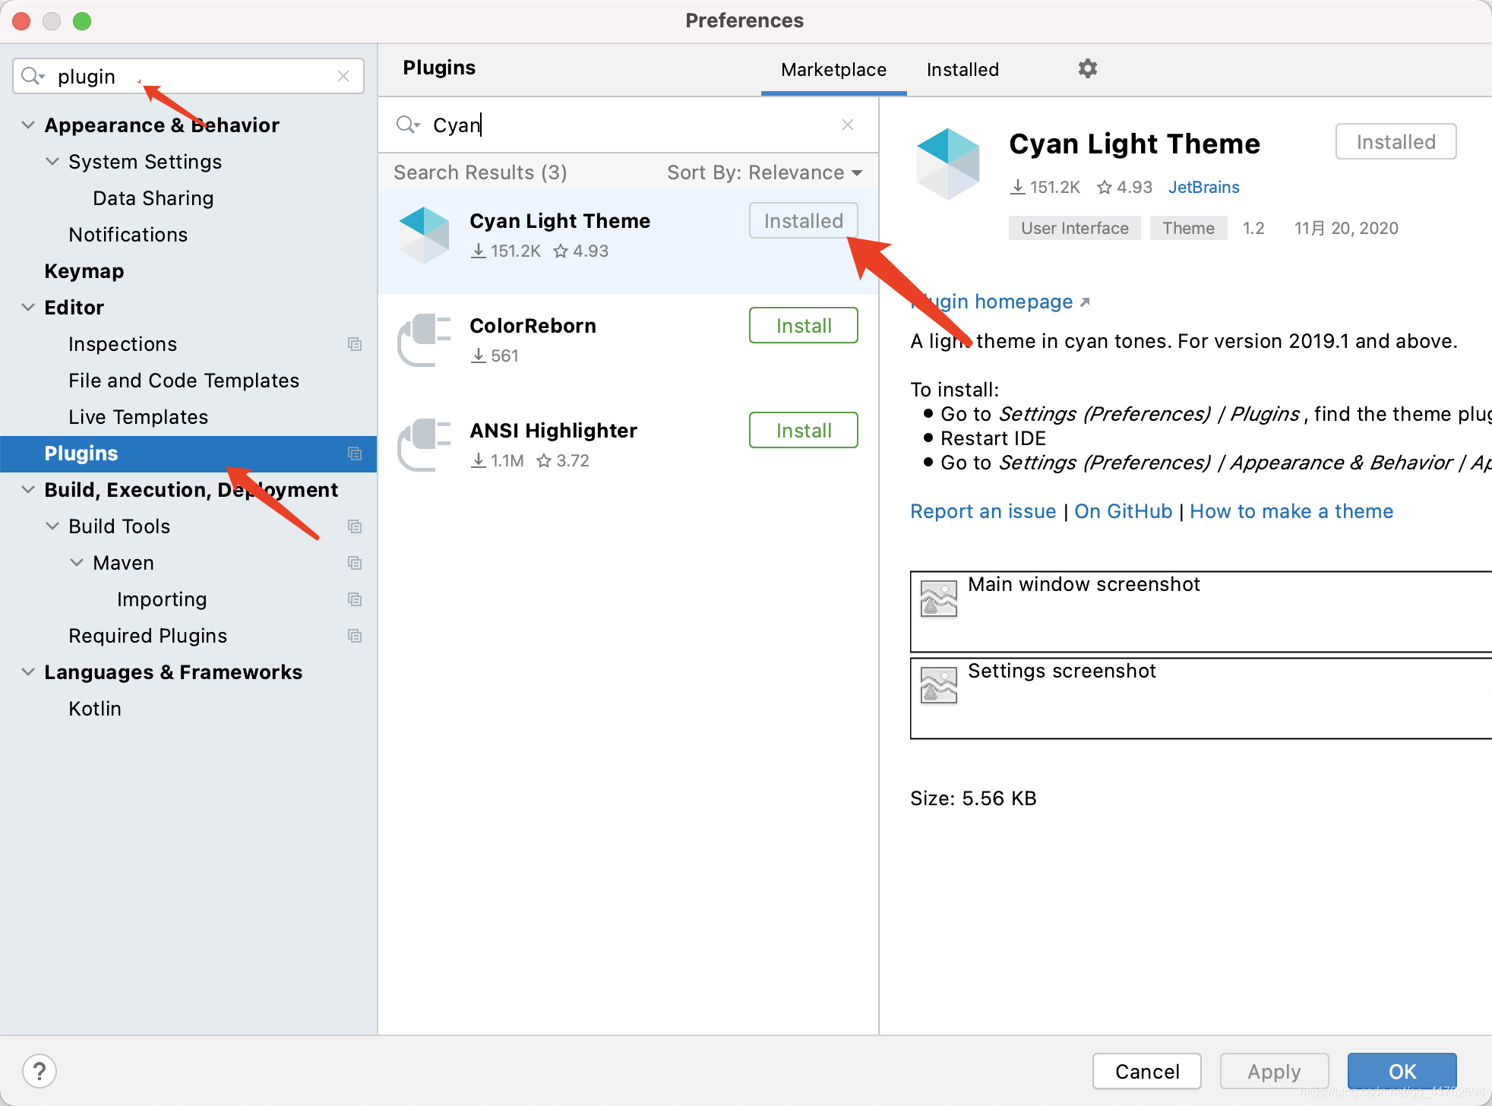1492x1106 pixels.
Task: Click the ANSI Highlighter plug icon
Action: (424, 444)
